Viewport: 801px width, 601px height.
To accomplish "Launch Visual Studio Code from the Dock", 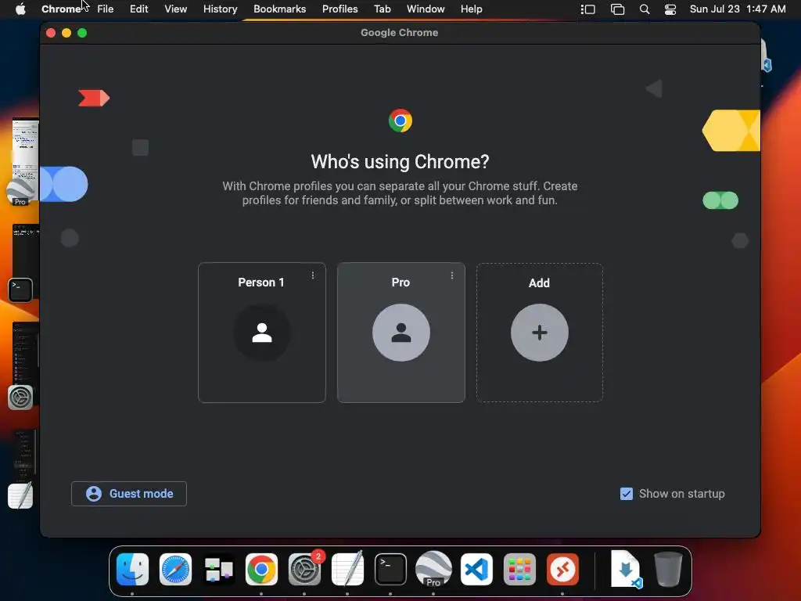I will [476, 570].
